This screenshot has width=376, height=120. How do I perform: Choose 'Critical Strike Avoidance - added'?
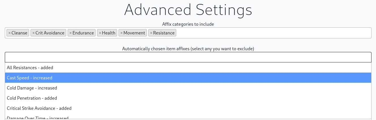39,108
